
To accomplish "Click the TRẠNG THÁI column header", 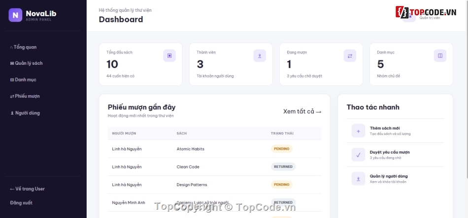I will click(x=282, y=134).
